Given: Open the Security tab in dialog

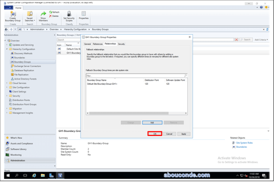Looking at the screenshot, I should coord(121,44).
